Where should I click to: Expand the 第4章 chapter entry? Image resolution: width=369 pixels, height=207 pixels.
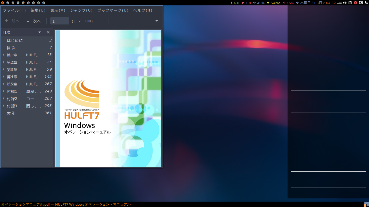coord(4,77)
